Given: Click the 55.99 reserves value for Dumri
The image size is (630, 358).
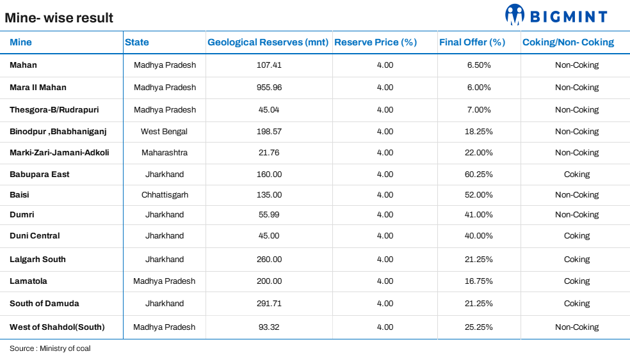Looking at the screenshot, I should (269, 215).
